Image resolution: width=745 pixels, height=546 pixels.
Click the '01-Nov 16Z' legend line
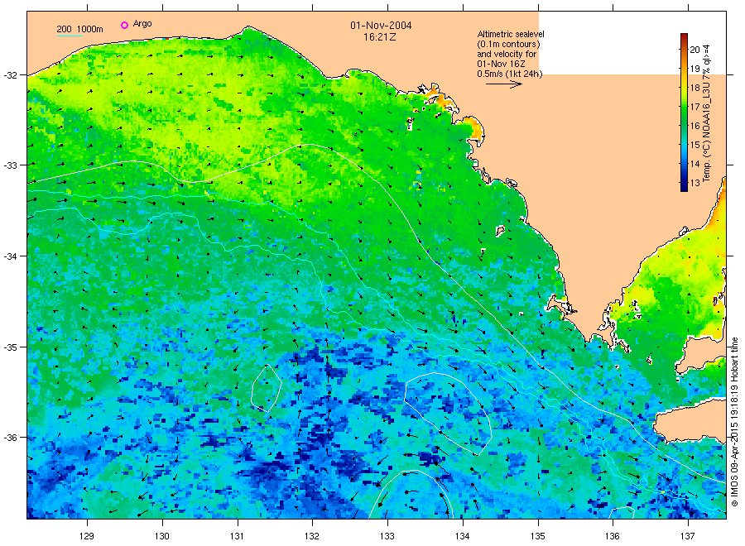[501, 64]
